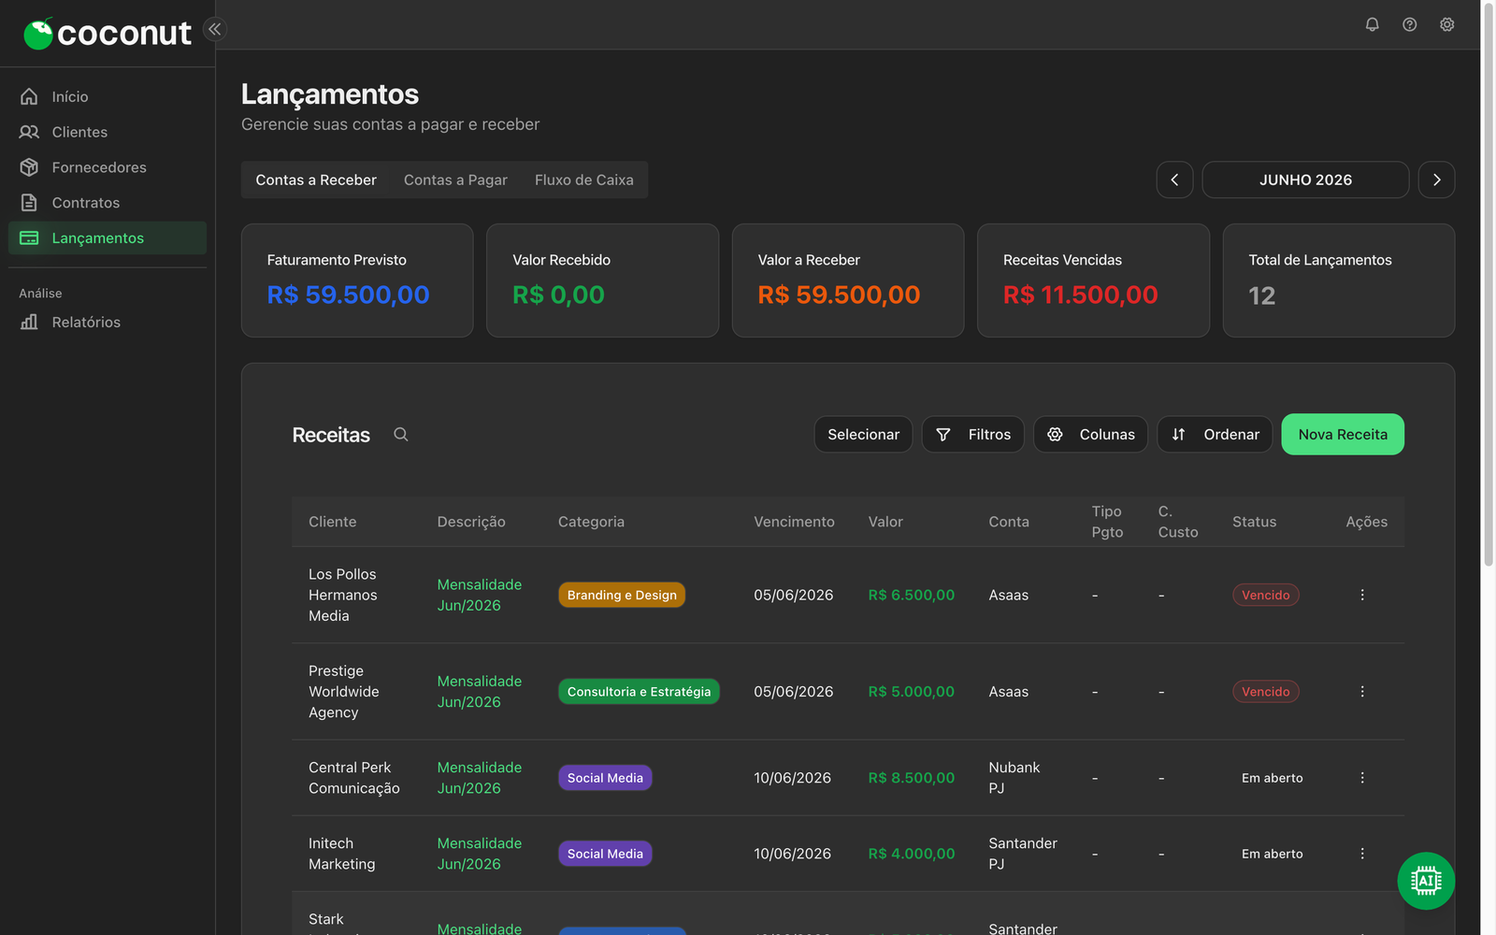This screenshot has height=935, width=1496.
Task: Open the Colunas column settings
Action: click(x=1090, y=435)
